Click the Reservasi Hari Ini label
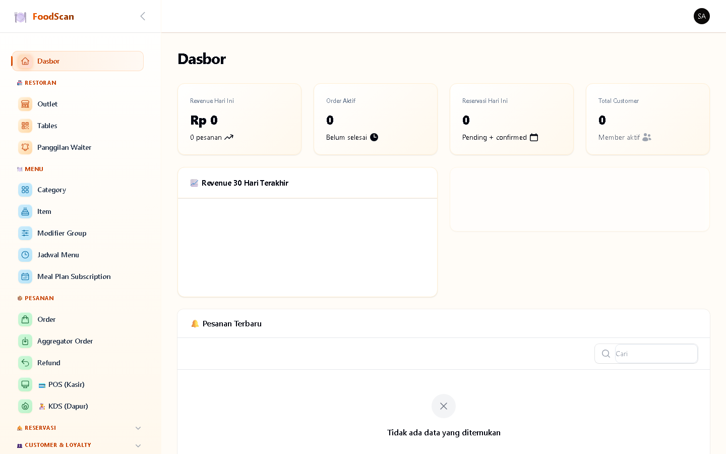This screenshot has width=726, height=454. click(485, 101)
